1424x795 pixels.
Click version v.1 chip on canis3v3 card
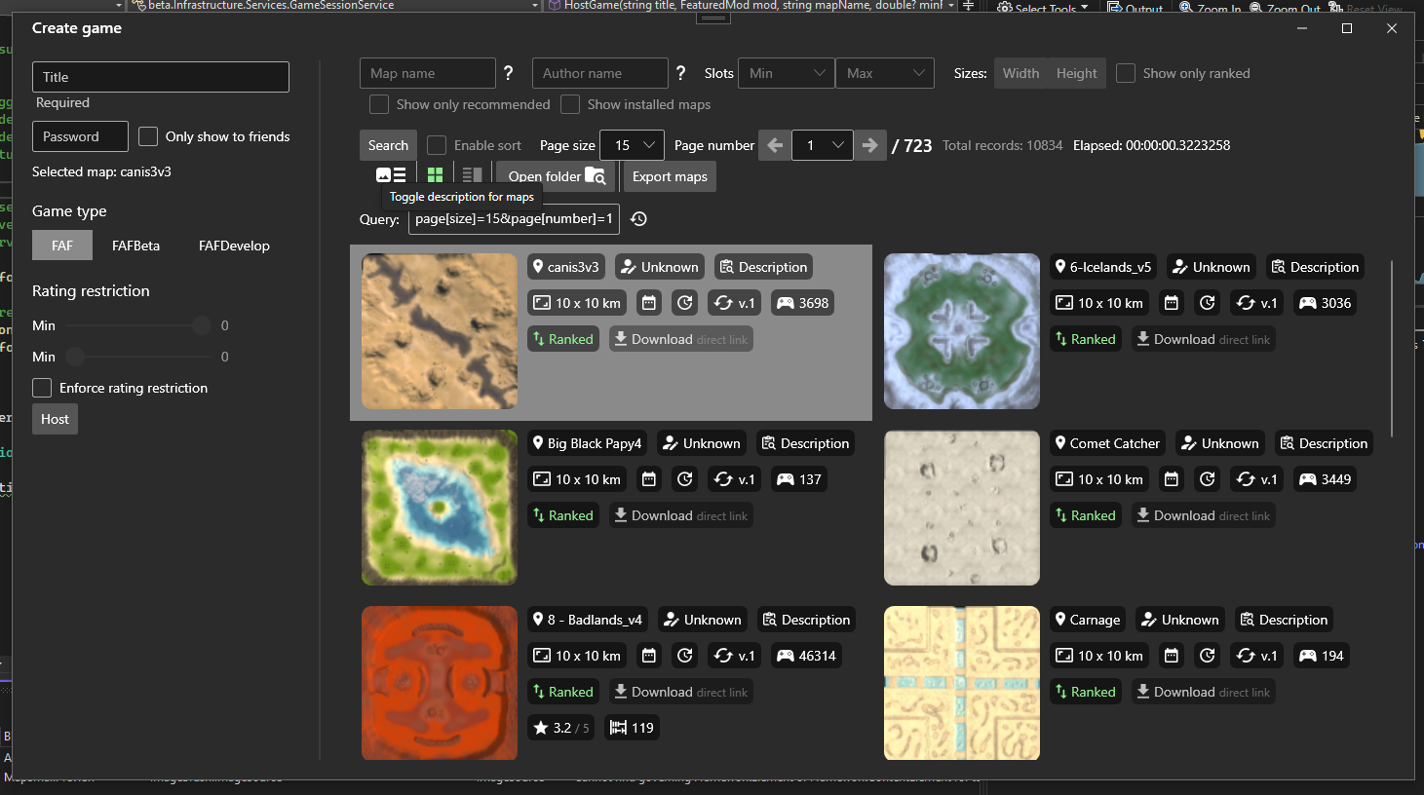click(734, 303)
